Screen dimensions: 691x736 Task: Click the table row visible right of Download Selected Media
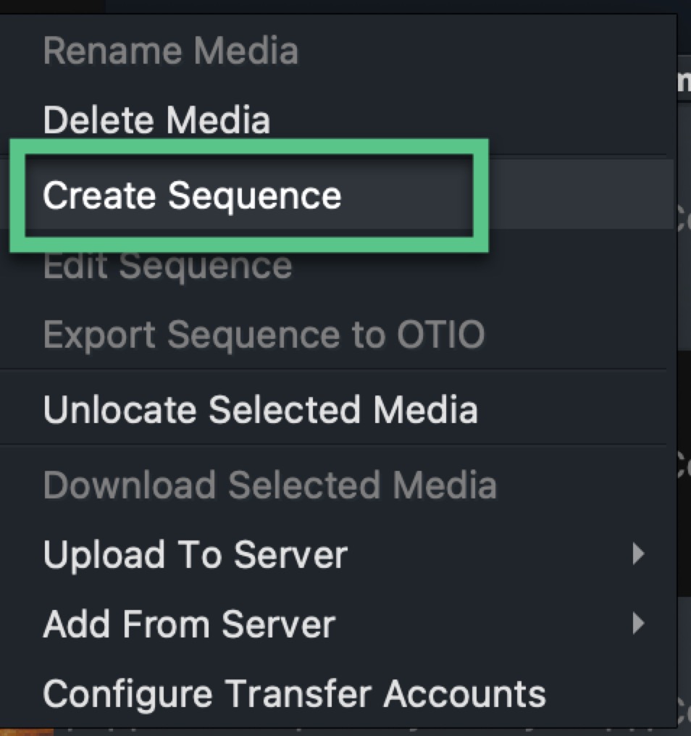click(x=683, y=467)
